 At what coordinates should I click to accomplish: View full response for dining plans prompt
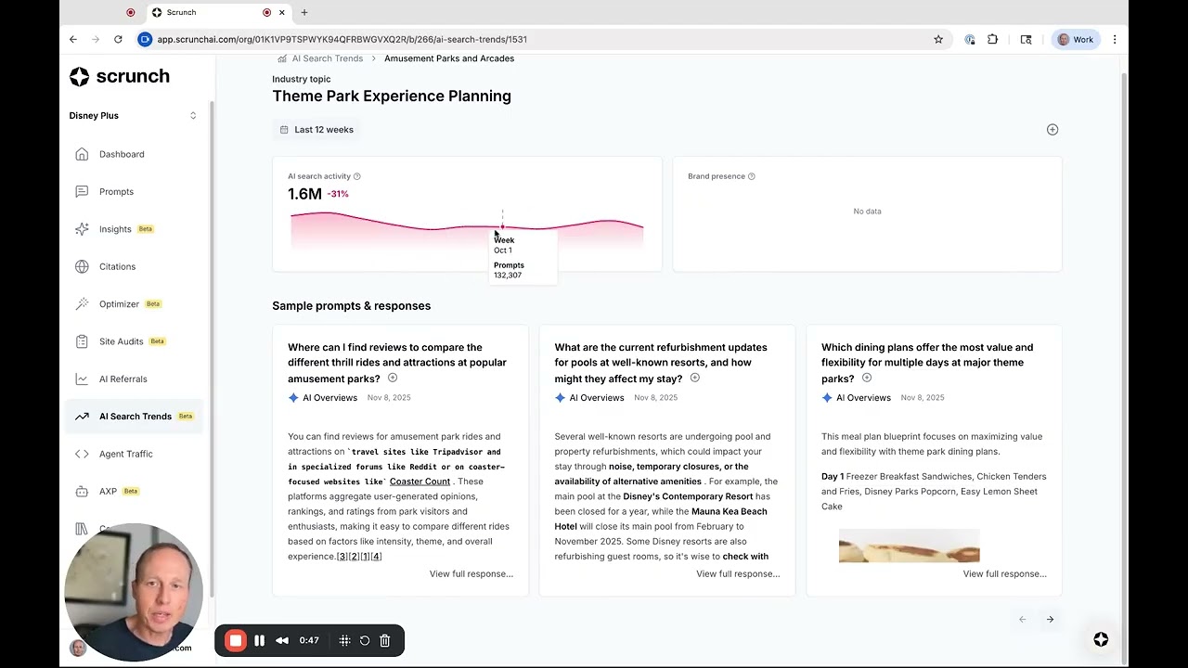pos(1005,573)
